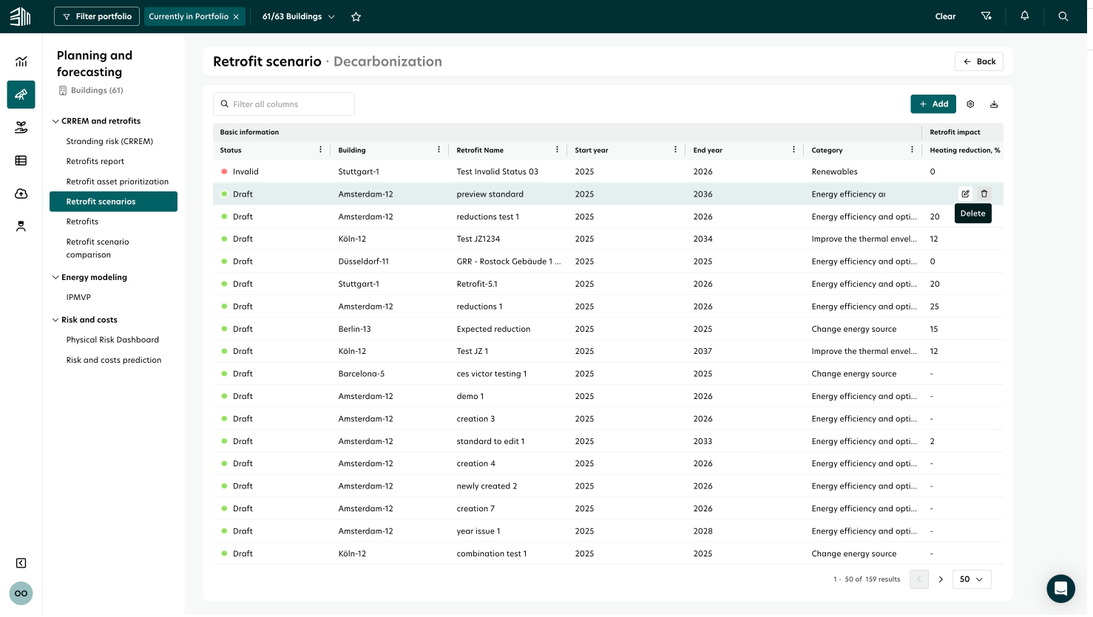Edit the preview standard retrofit row
Image resolution: width=1093 pixels, height=617 pixels.
pos(965,194)
